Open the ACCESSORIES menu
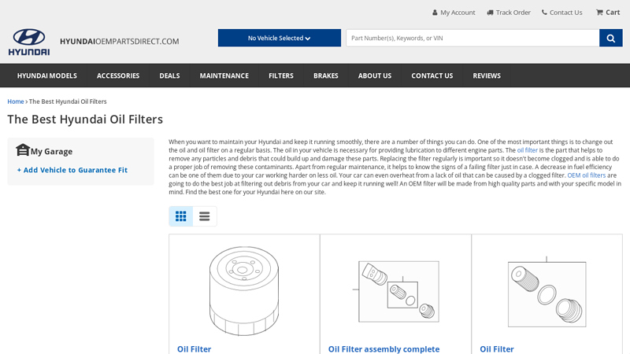 pyautogui.click(x=118, y=76)
